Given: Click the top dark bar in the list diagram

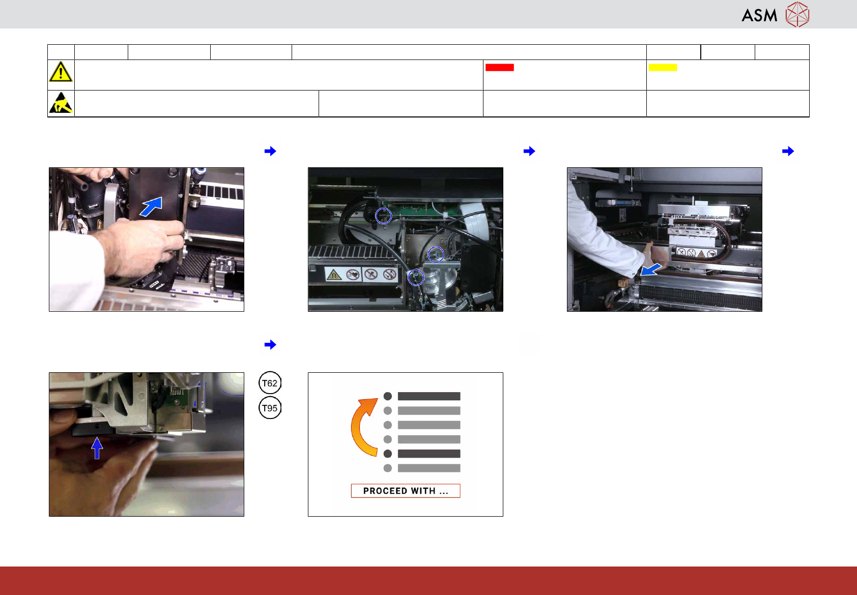Looking at the screenshot, I should coord(429,396).
